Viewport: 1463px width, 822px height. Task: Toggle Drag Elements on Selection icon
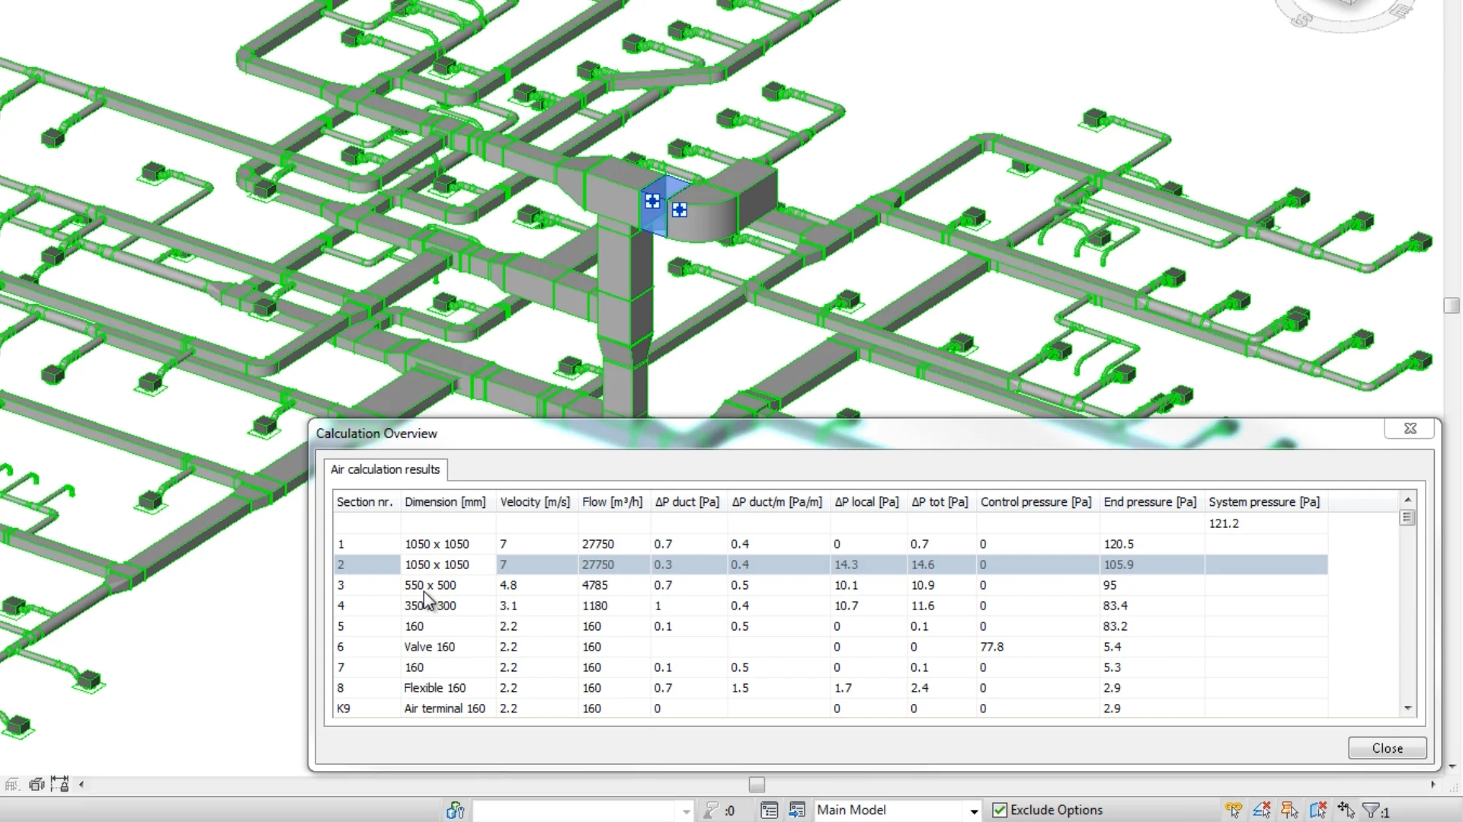1346,811
